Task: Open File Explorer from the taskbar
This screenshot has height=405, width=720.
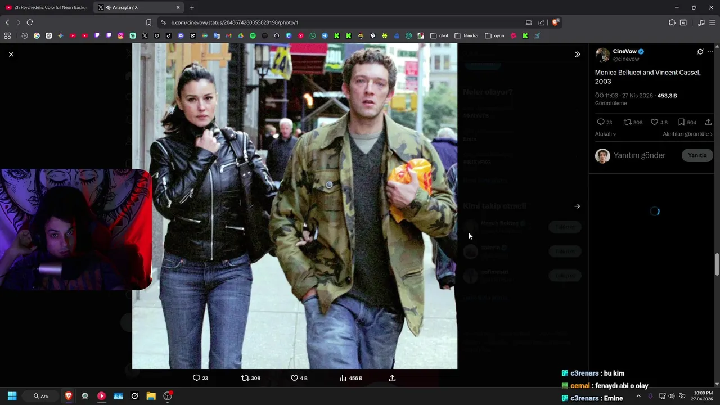Action: click(151, 396)
